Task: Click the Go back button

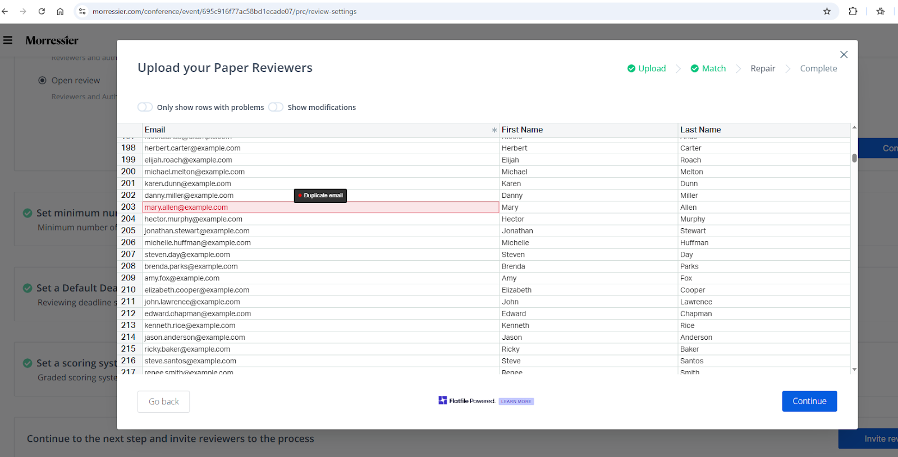Action: 163,401
